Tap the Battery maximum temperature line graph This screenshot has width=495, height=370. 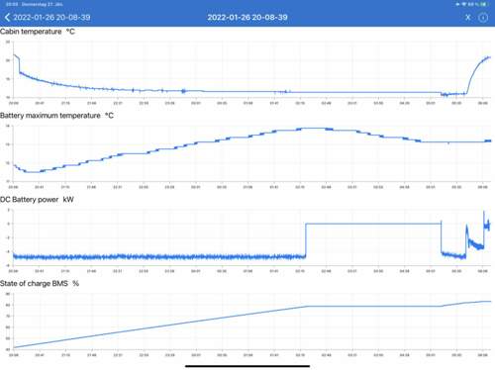[x=251, y=153]
